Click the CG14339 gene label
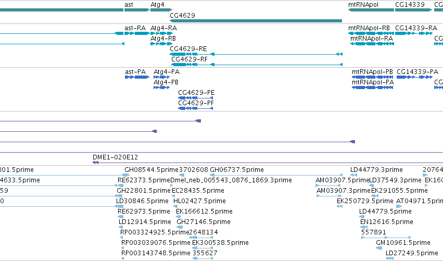 pos(410,5)
